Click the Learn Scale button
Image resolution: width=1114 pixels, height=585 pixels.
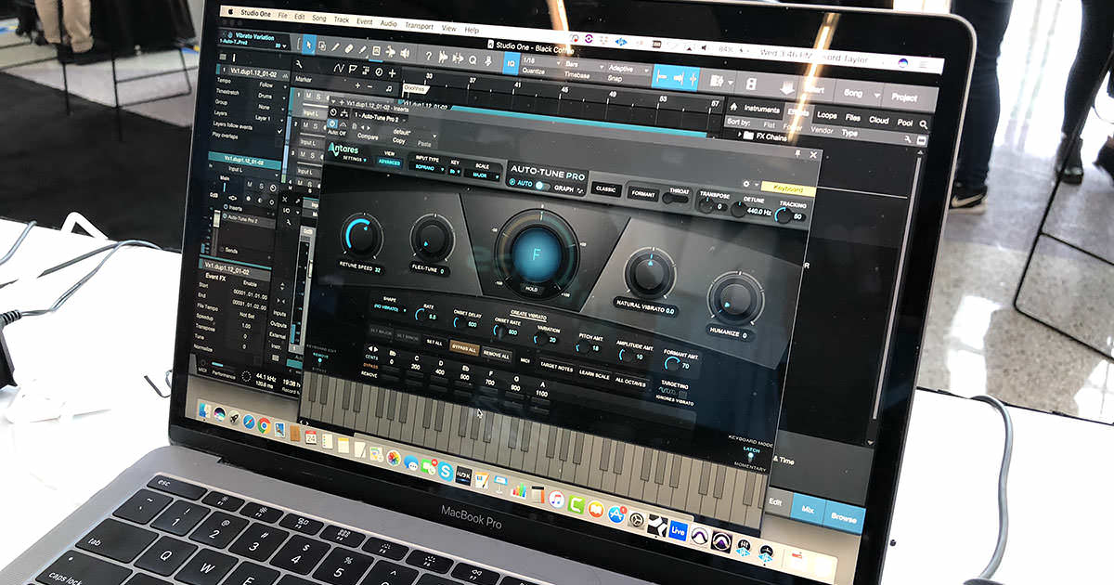coord(594,373)
